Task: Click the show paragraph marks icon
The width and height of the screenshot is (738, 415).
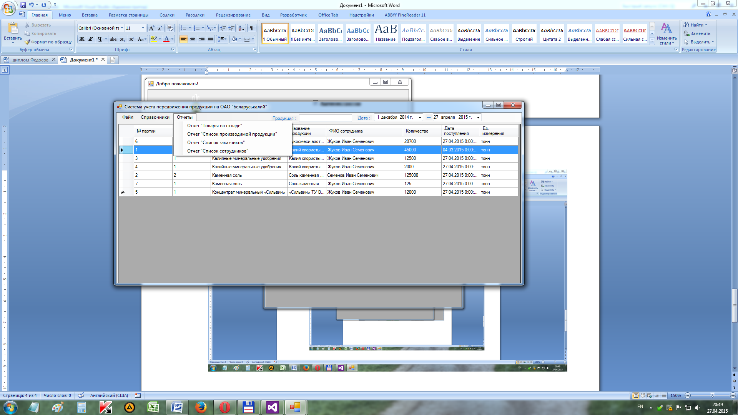Action: 252,28
